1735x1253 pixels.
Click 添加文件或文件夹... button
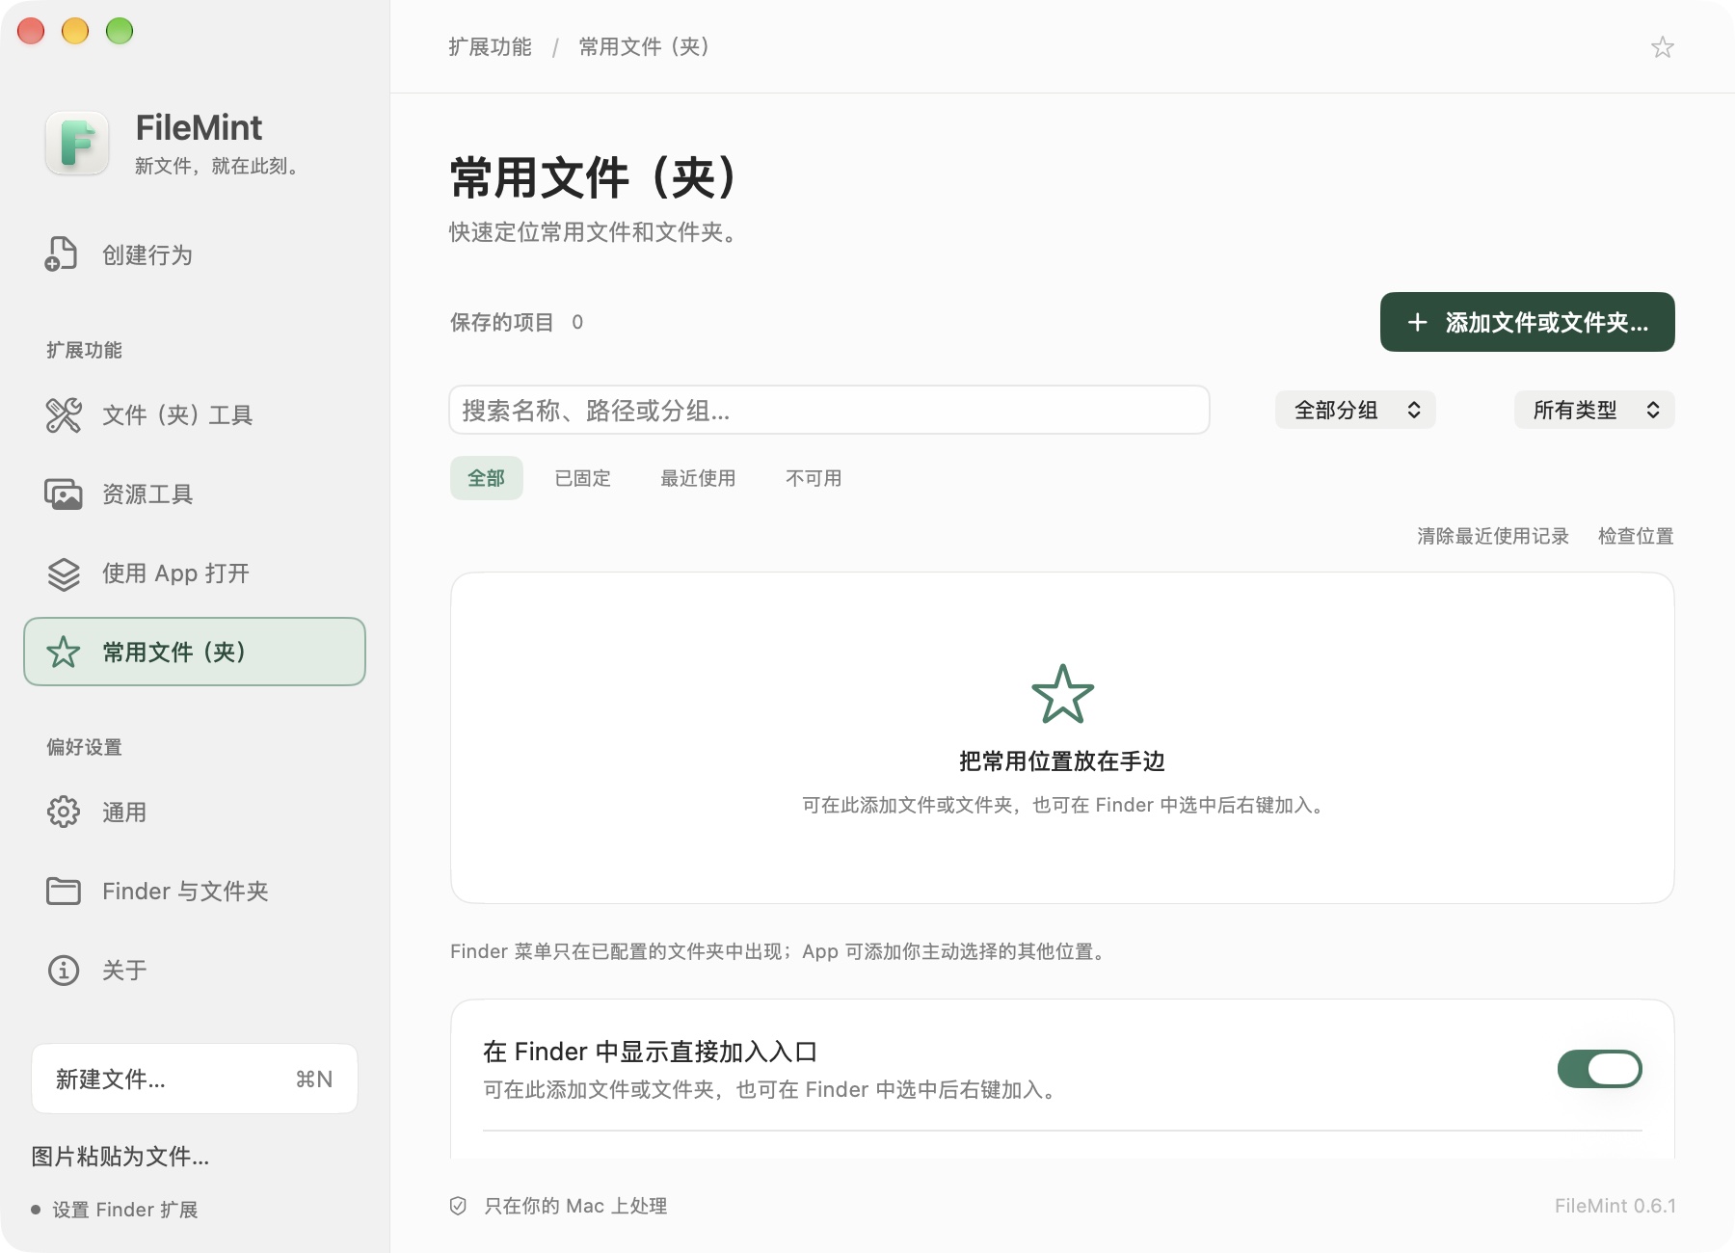tap(1527, 322)
